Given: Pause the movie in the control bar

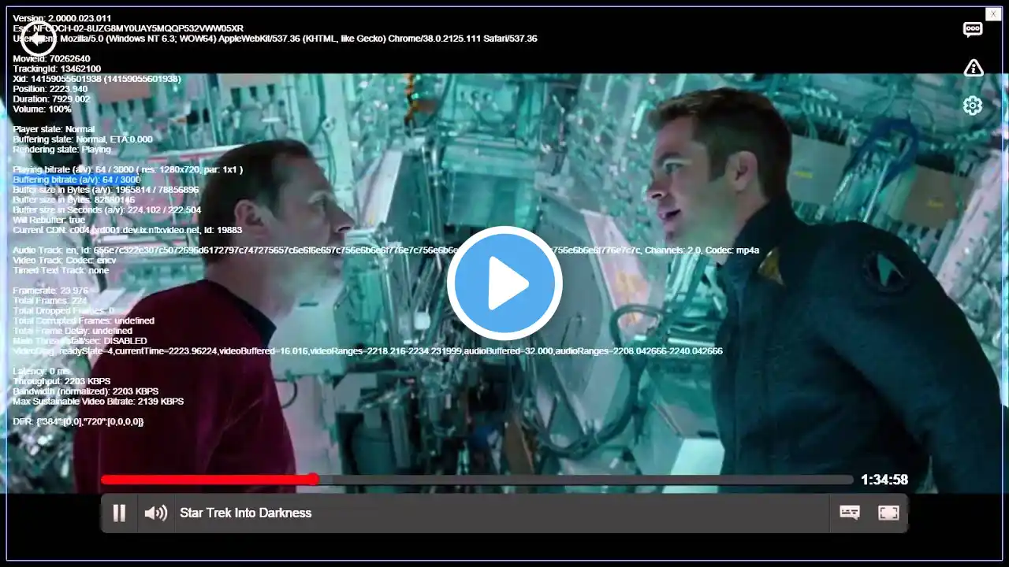Looking at the screenshot, I should [119, 513].
